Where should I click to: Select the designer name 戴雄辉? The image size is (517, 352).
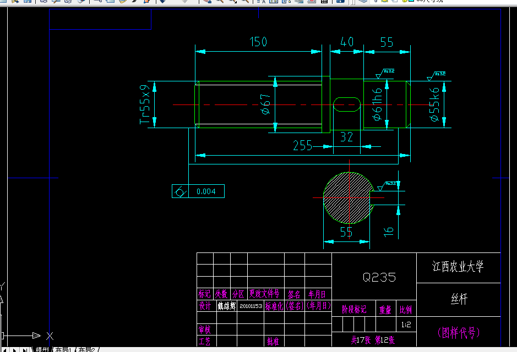coord(226,306)
